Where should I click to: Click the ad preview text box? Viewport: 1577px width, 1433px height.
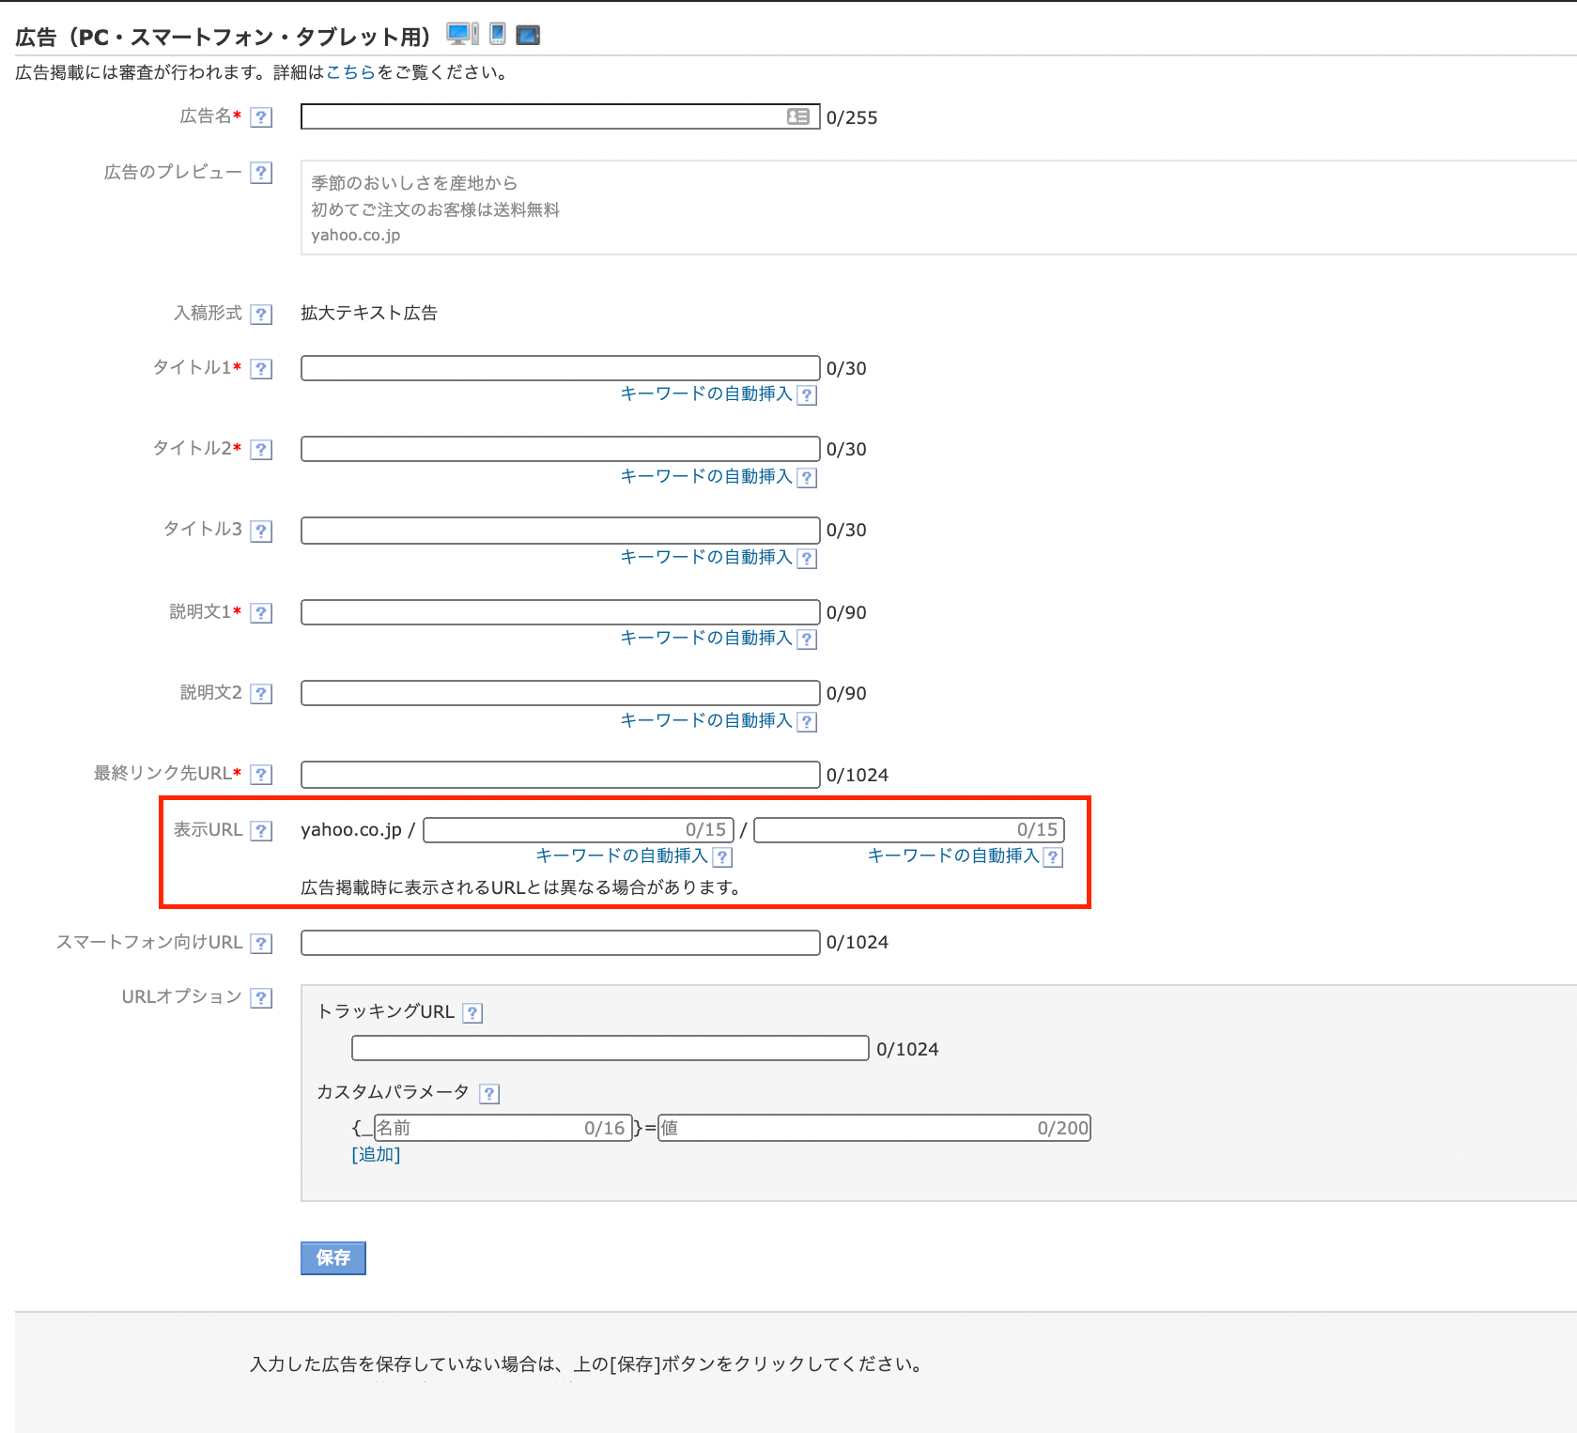coord(938,208)
